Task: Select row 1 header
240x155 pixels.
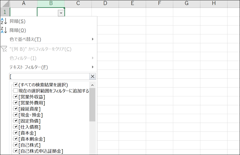Action: tap(5, 12)
